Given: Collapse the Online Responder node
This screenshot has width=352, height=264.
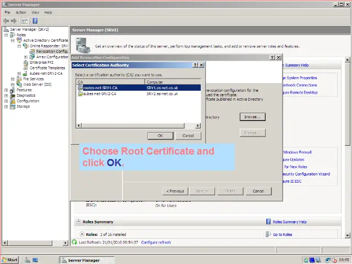Looking at the screenshot, I should pyautogui.click(x=19, y=46).
